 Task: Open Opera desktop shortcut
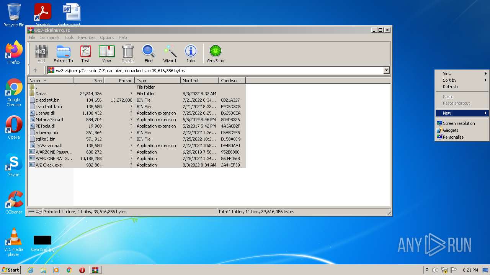(14, 128)
